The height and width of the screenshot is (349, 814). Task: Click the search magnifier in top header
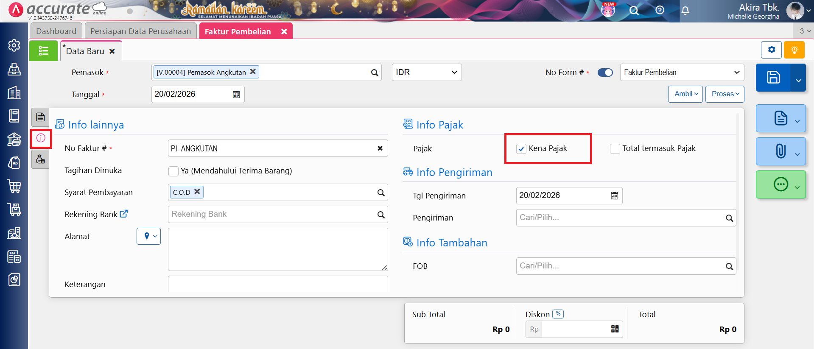[634, 11]
